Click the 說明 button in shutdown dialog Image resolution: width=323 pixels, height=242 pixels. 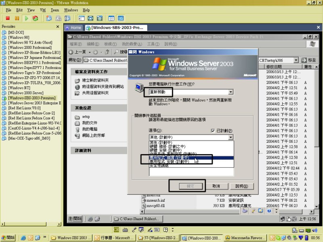242,186
